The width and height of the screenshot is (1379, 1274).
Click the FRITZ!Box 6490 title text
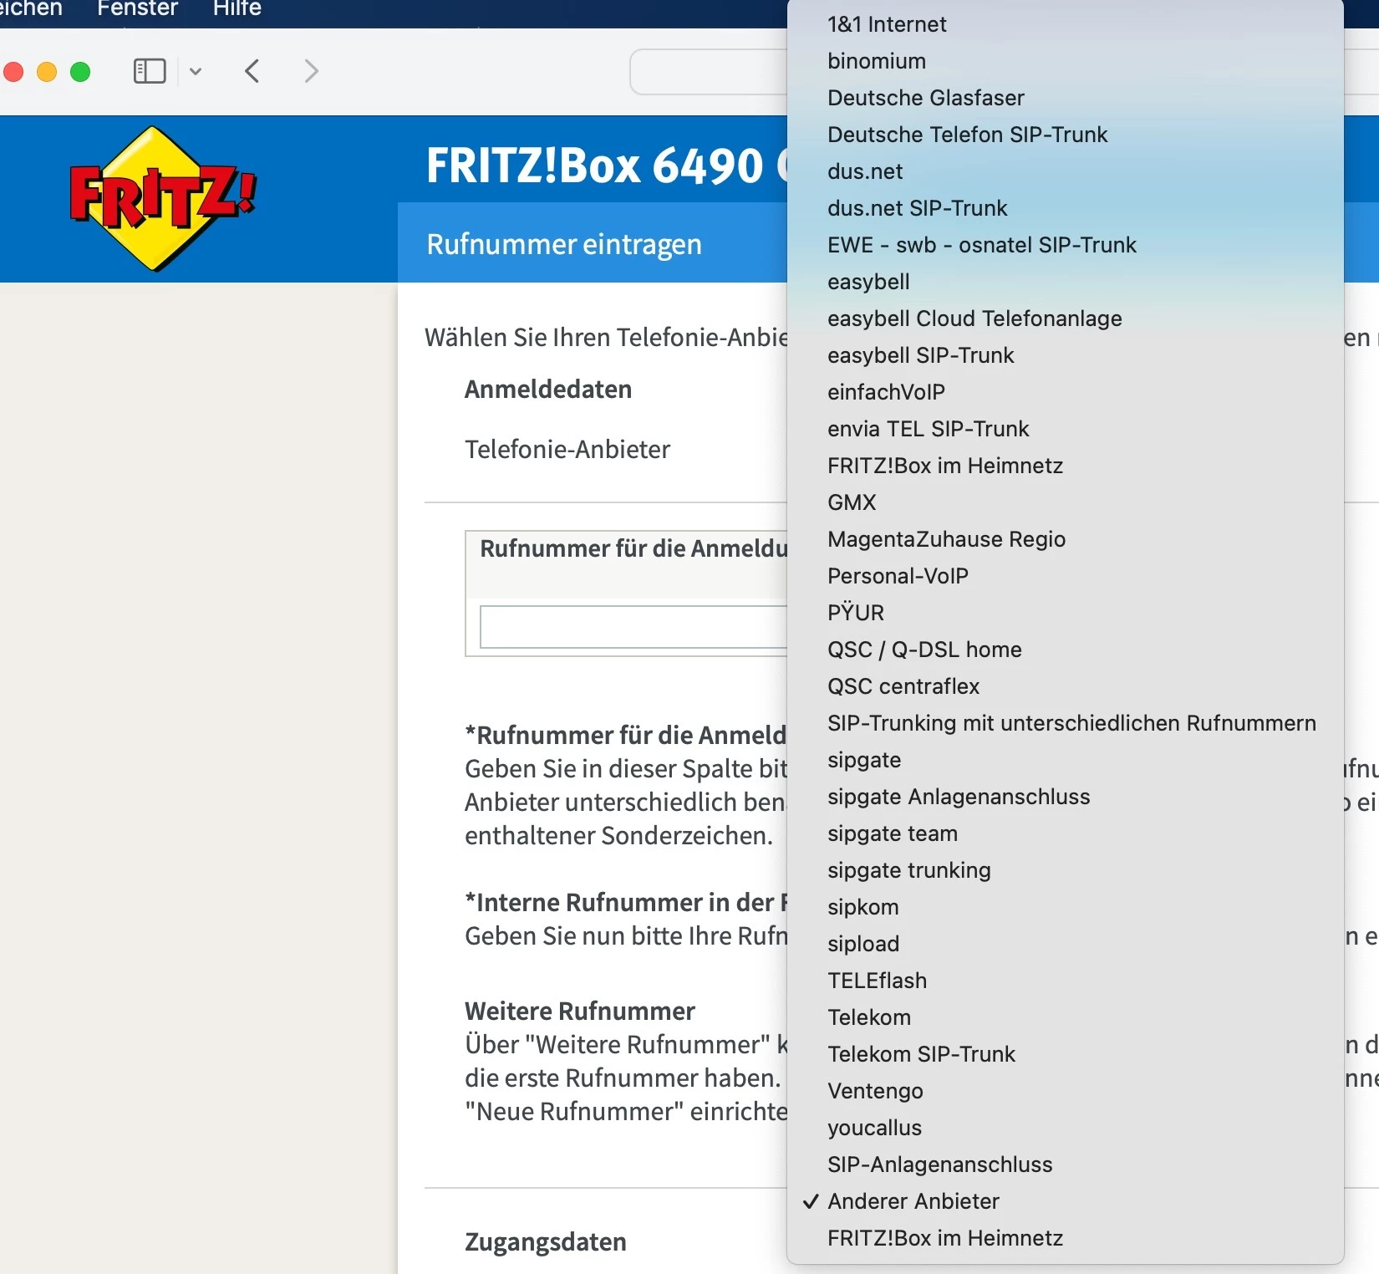point(607,166)
